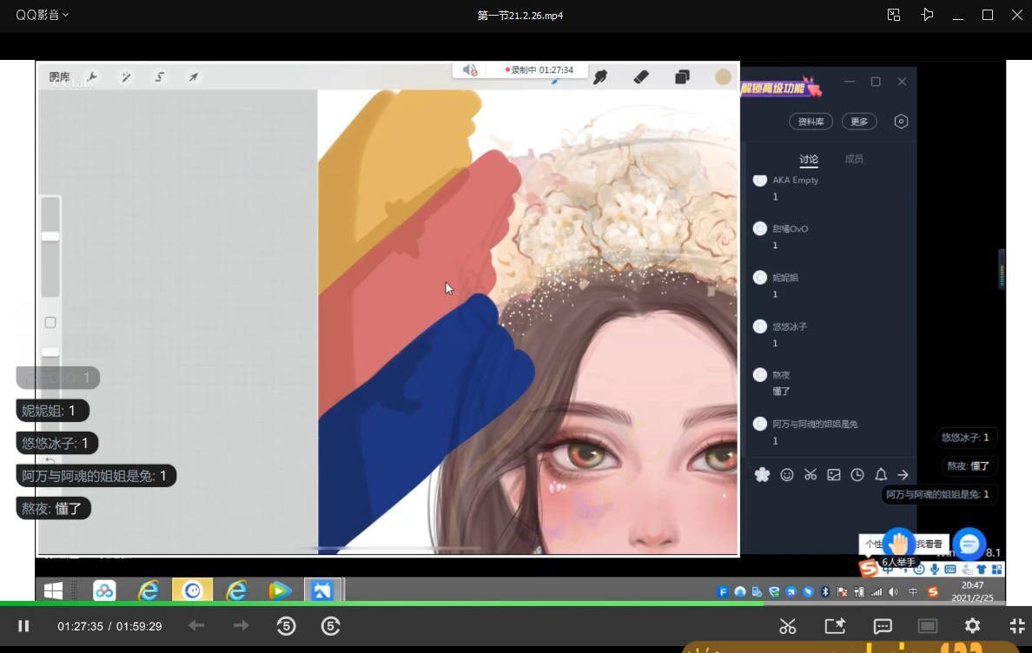Pause the video playback
This screenshot has width=1032, height=653.
click(x=23, y=626)
